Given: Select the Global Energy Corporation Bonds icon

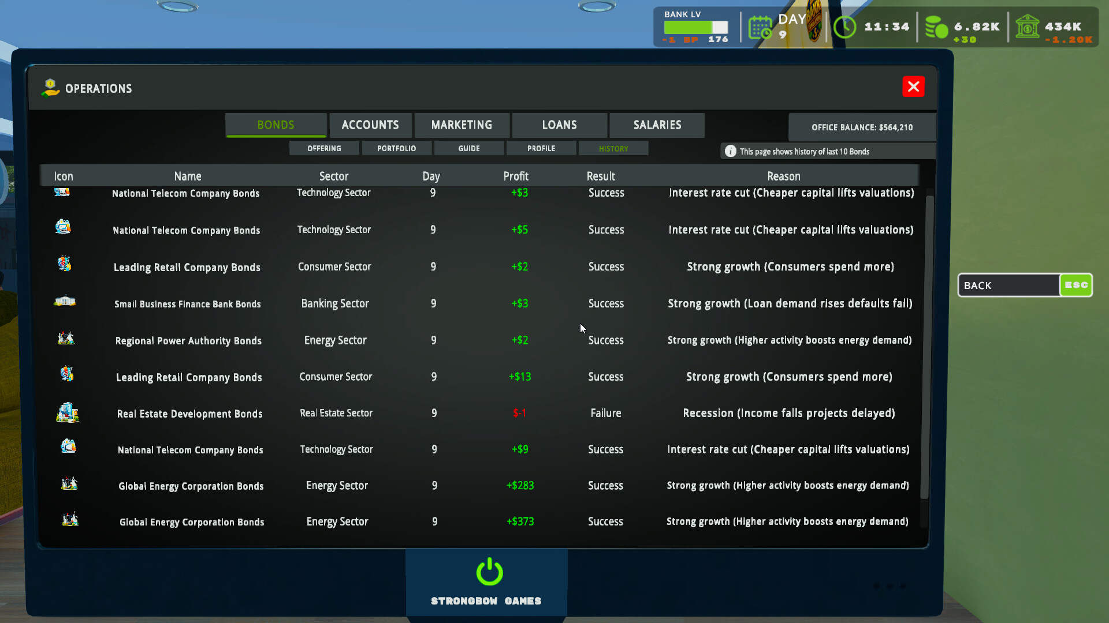Looking at the screenshot, I should [x=69, y=484].
